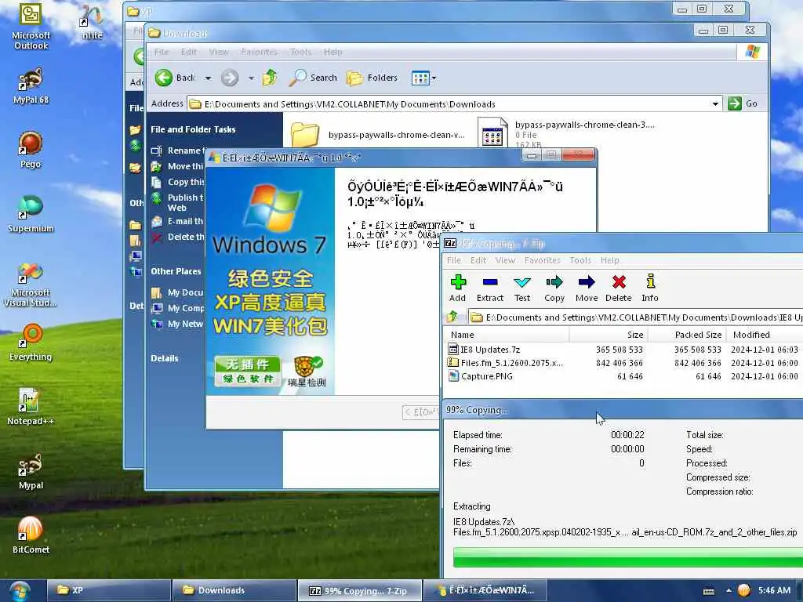Toggle Folders pane in Downloads window
Viewport: 803px width, 602px height.
coord(372,78)
